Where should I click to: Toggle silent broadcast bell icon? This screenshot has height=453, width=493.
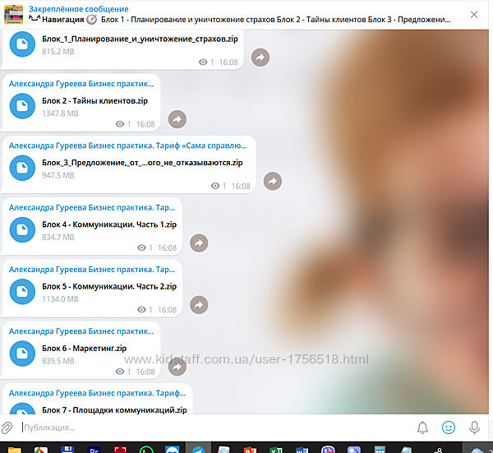tap(422, 428)
